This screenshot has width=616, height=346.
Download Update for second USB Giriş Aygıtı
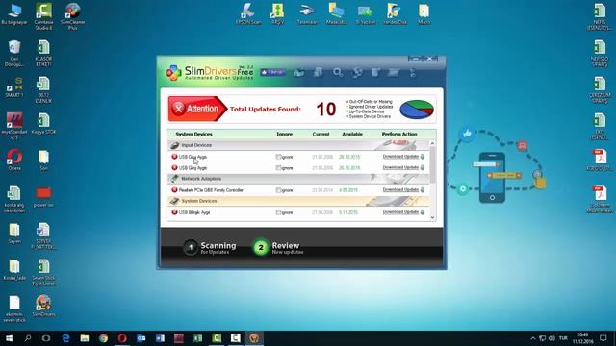400,167
